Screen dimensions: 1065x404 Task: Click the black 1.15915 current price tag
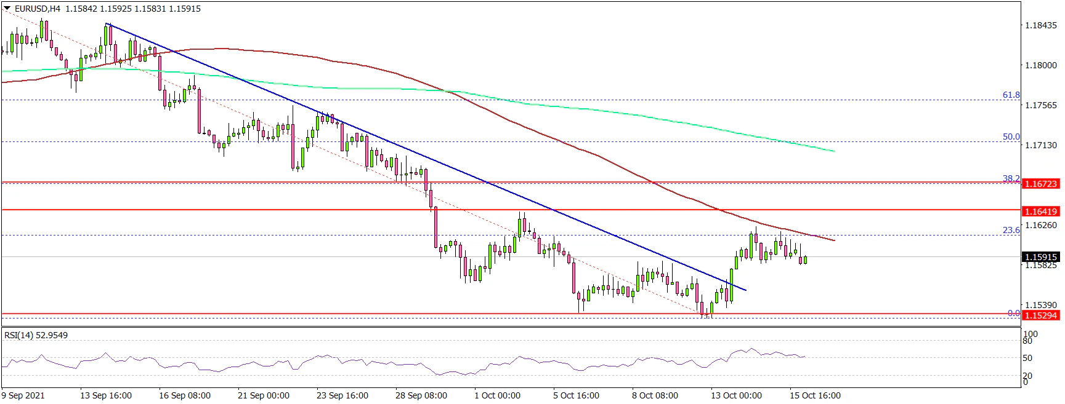click(1040, 257)
